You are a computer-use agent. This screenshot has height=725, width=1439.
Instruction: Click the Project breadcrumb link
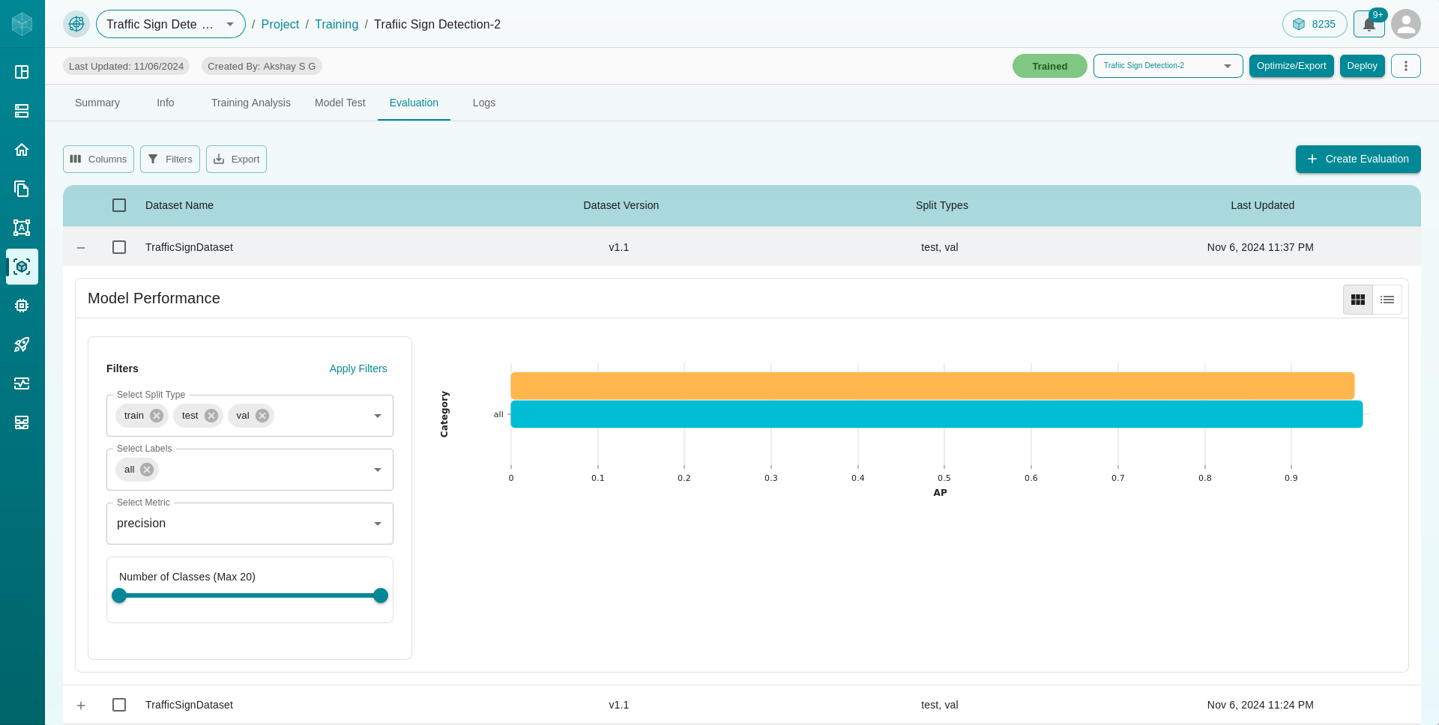pyautogui.click(x=280, y=24)
